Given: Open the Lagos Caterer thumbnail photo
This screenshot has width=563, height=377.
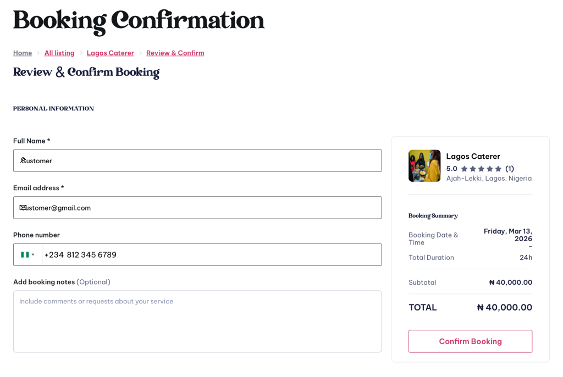Looking at the screenshot, I should [x=424, y=166].
